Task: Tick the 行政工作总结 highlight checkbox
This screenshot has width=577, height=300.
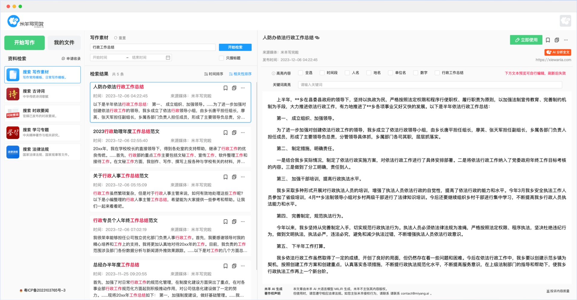Action: 437,73
